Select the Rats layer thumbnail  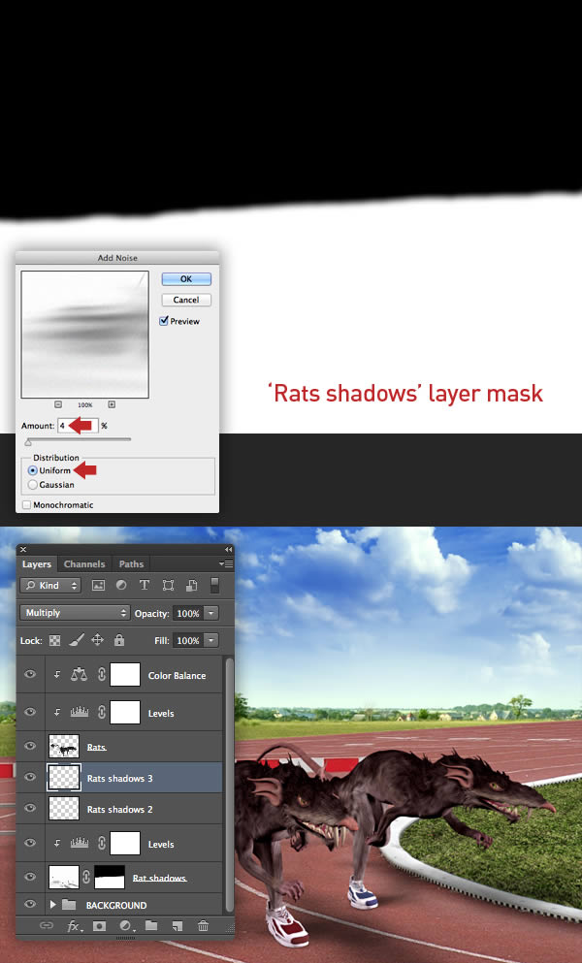tap(64, 746)
